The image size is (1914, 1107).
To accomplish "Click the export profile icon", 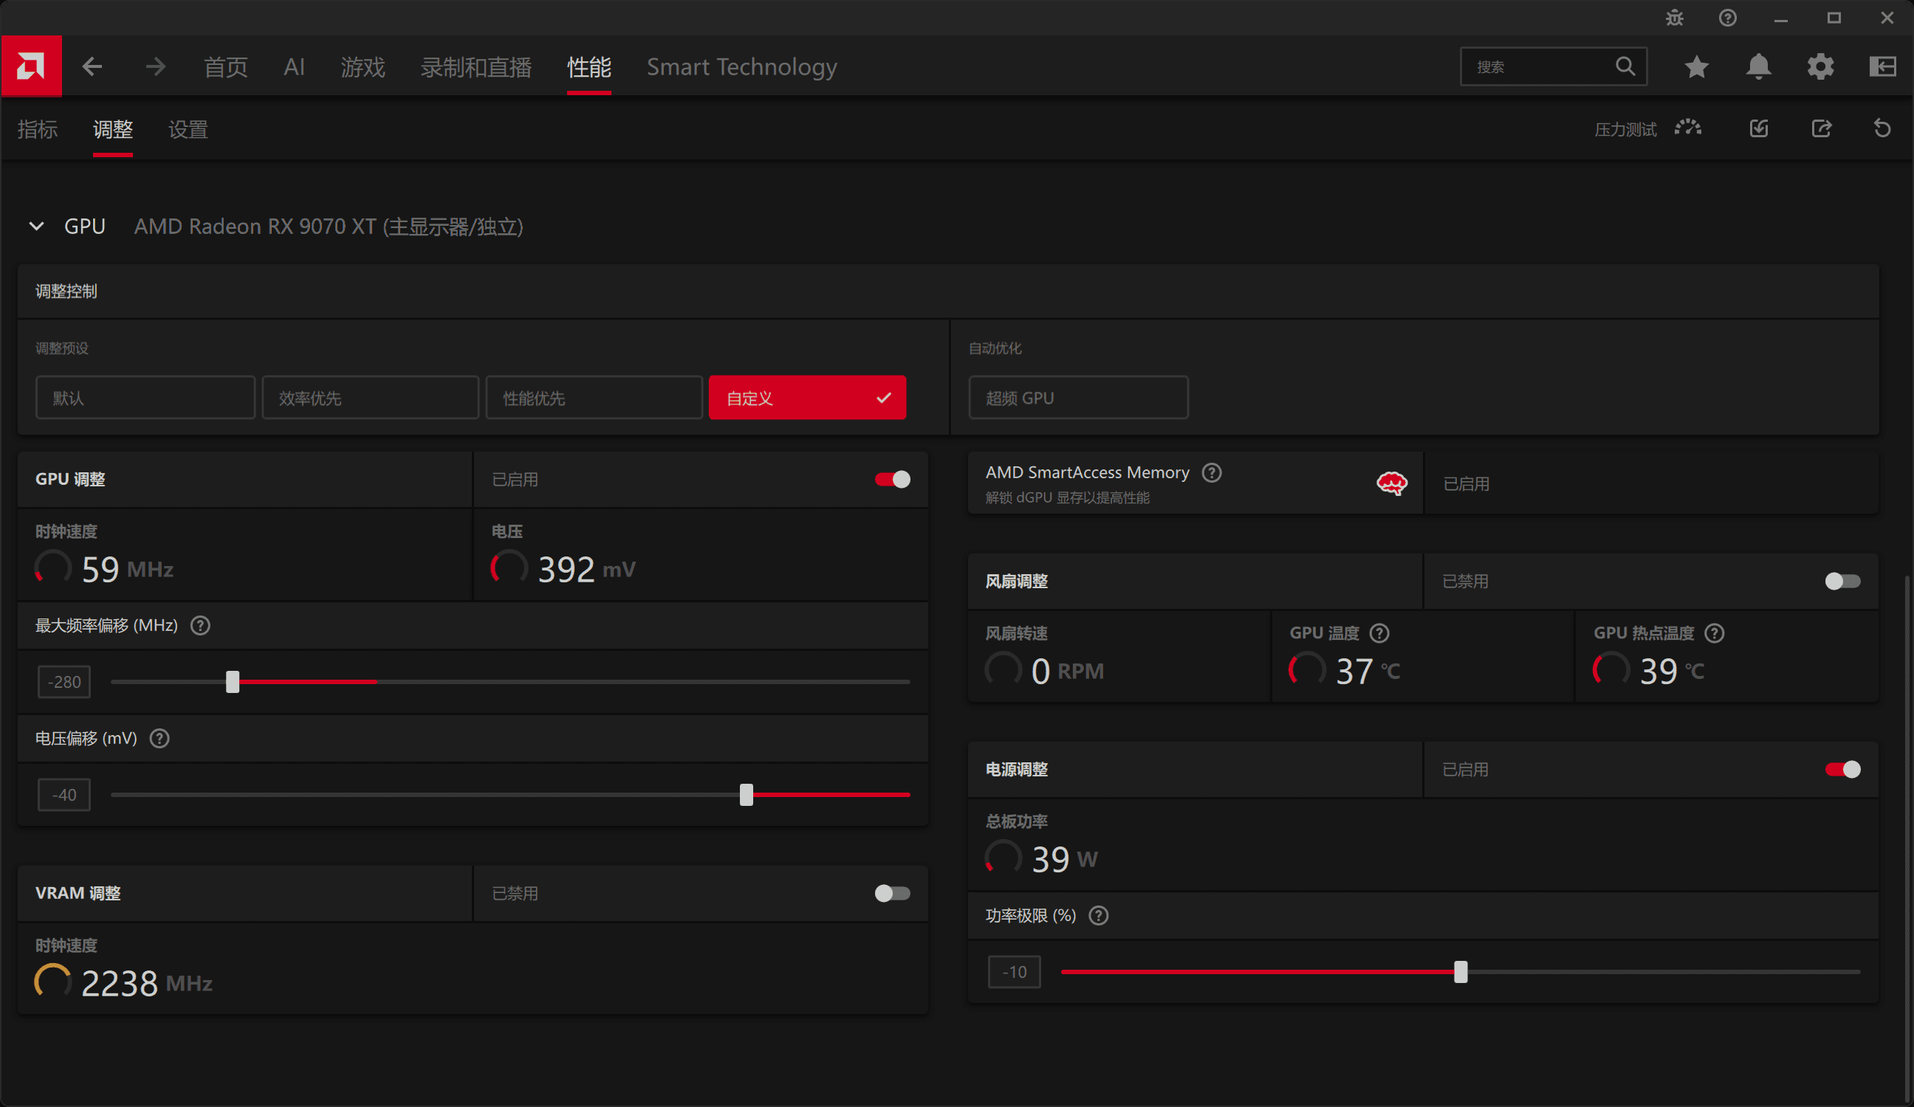I will click(1822, 128).
